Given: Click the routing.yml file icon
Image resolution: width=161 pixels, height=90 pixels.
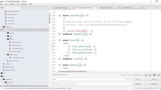Looking at the screenshot, I should 6,17.
